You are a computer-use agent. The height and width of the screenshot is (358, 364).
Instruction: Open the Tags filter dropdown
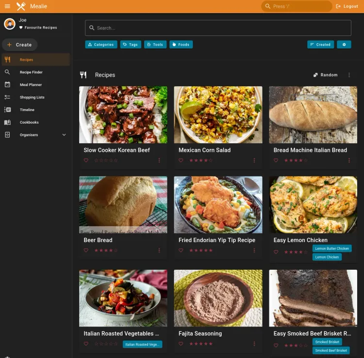[131, 45]
